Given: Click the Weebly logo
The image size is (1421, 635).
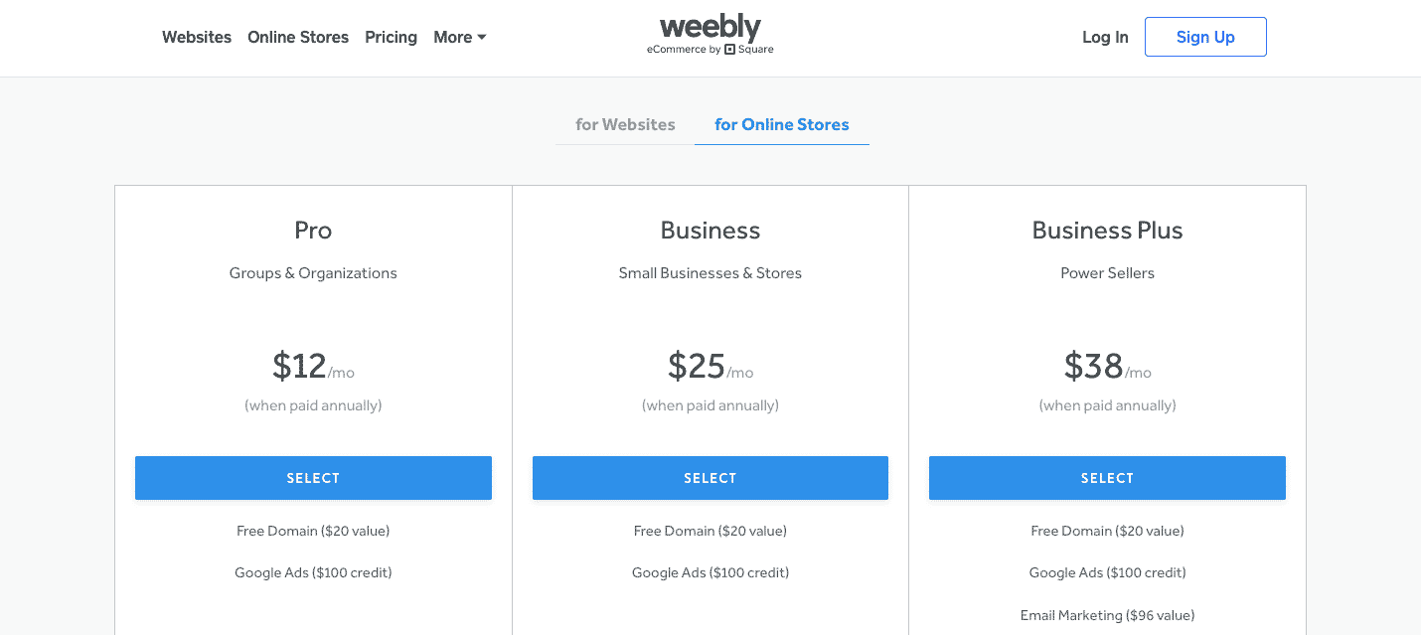Looking at the screenshot, I should coord(710,28).
